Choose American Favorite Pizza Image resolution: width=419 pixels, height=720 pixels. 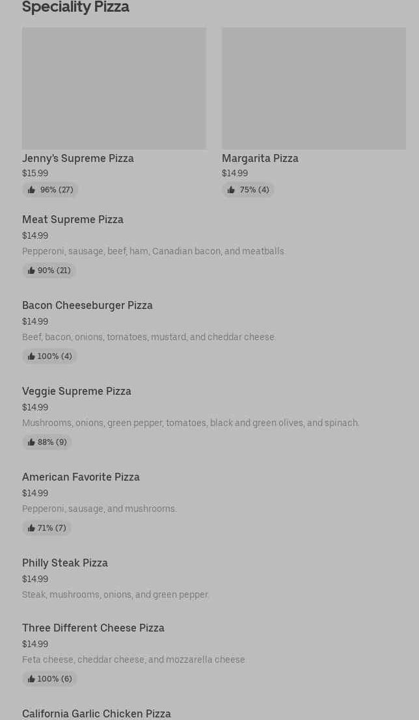(x=81, y=477)
